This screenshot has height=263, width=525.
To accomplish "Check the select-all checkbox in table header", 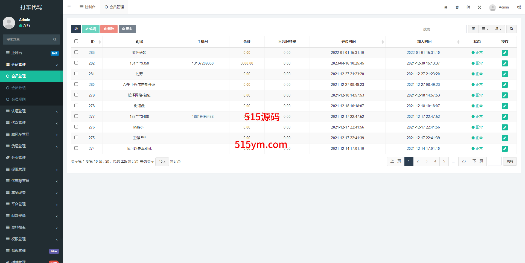I will pos(76,41).
